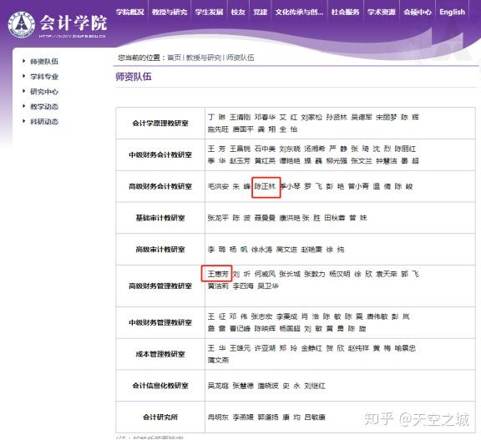481x440 pixels.
Task: Click the name 赵纯祥
Action: pos(358,348)
